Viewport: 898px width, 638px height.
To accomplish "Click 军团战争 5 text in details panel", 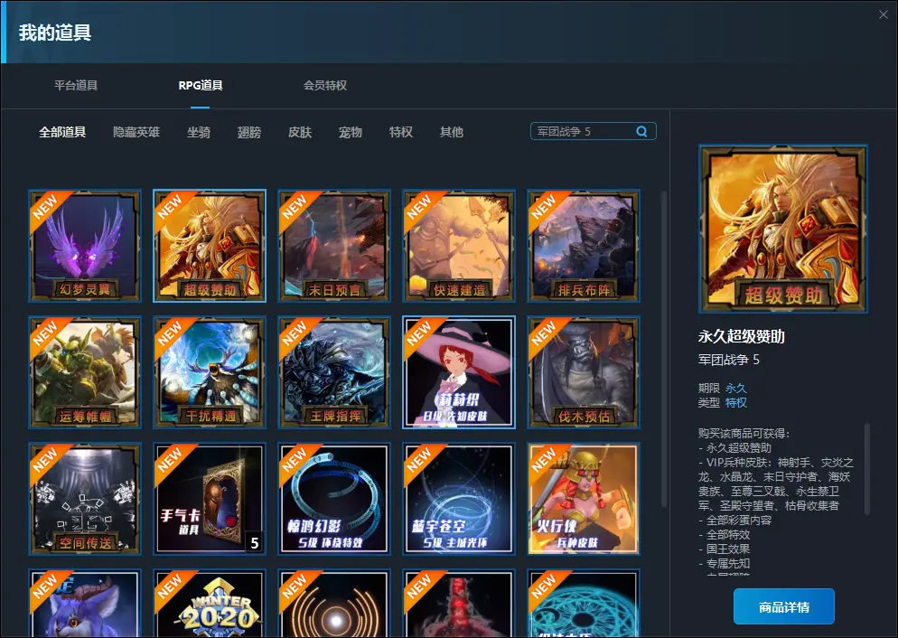I will tap(728, 360).
